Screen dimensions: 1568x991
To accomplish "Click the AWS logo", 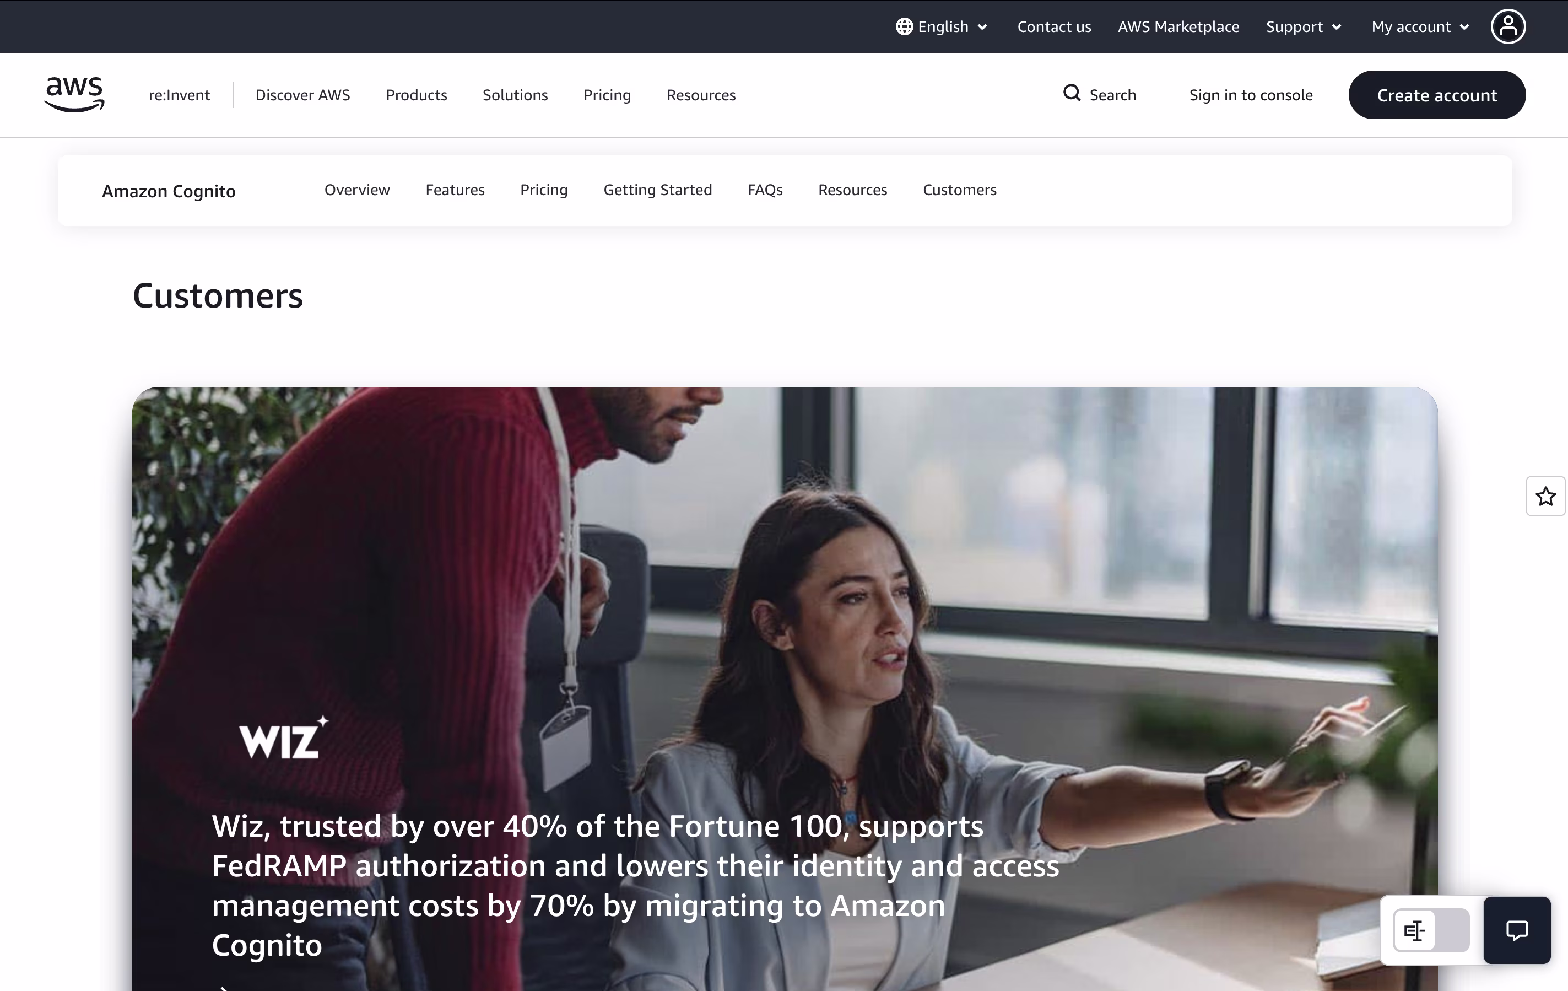I will point(74,94).
